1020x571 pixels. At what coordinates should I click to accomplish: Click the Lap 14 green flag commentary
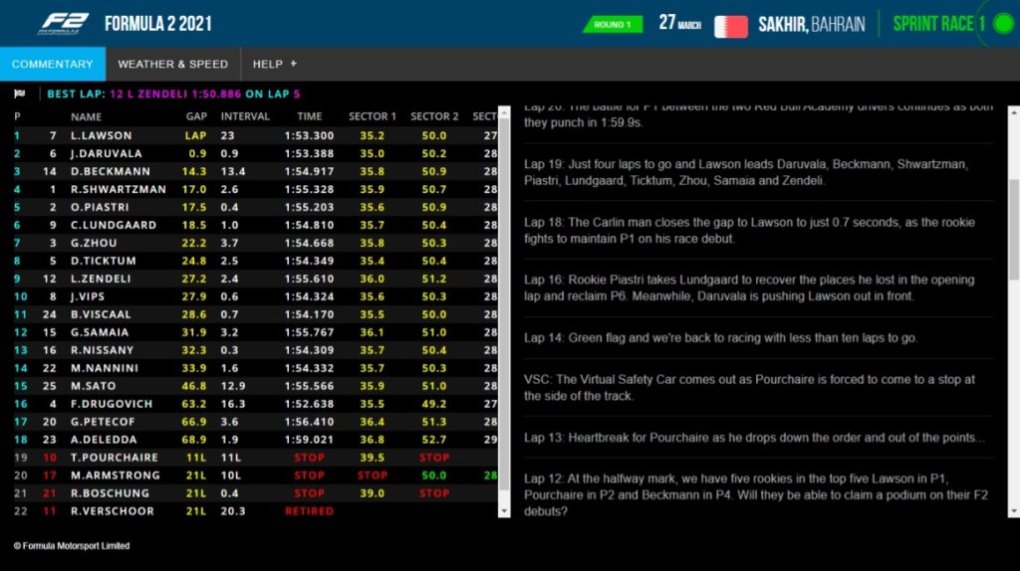[721, 338]
